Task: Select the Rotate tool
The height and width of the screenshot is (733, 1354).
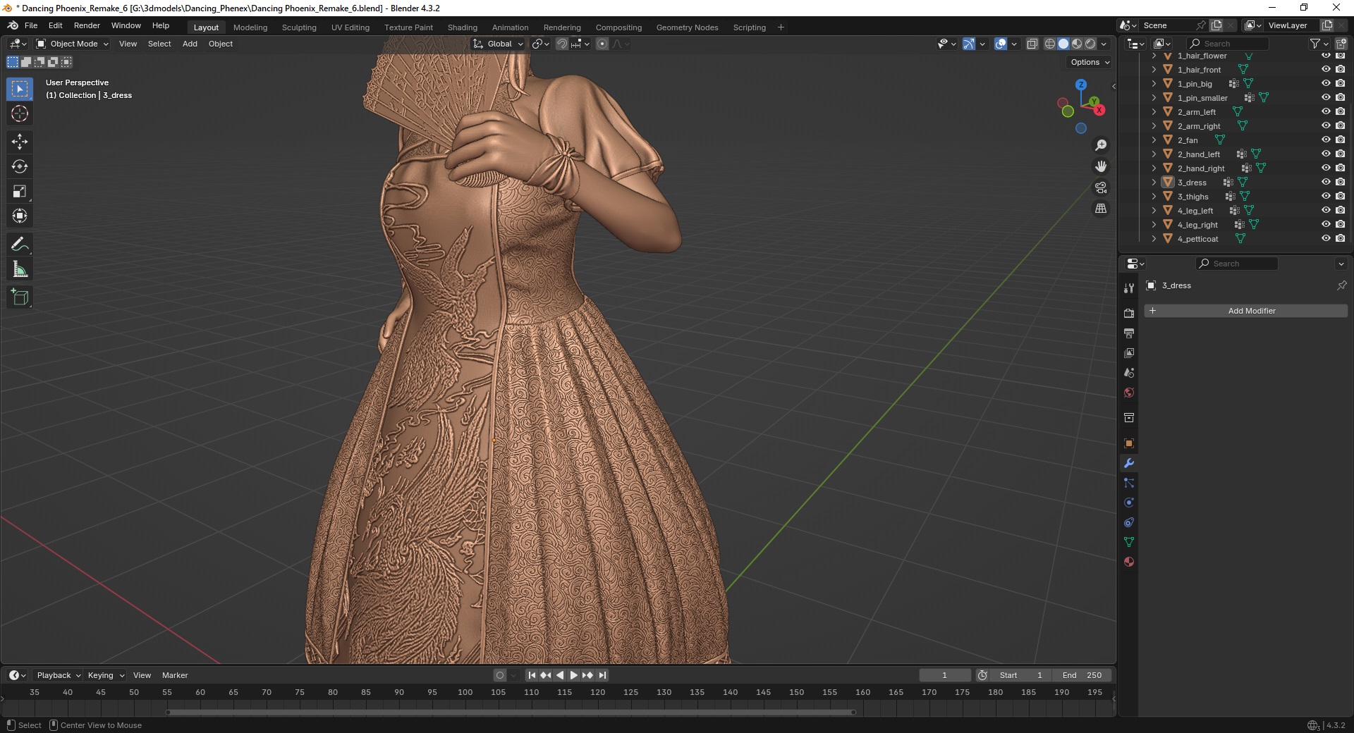Action: [x=20, y=166]
